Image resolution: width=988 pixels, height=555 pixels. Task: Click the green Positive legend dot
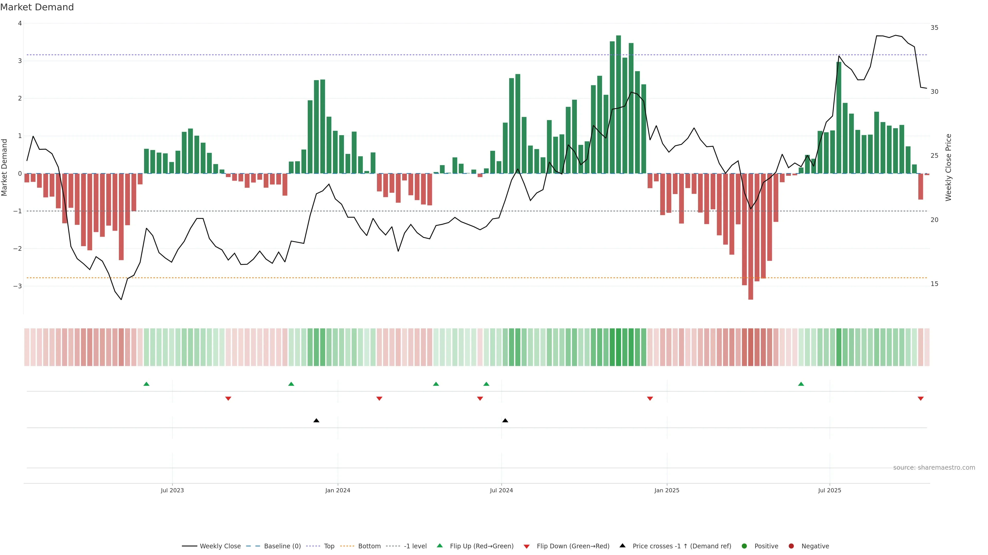[x=744, y=546]
